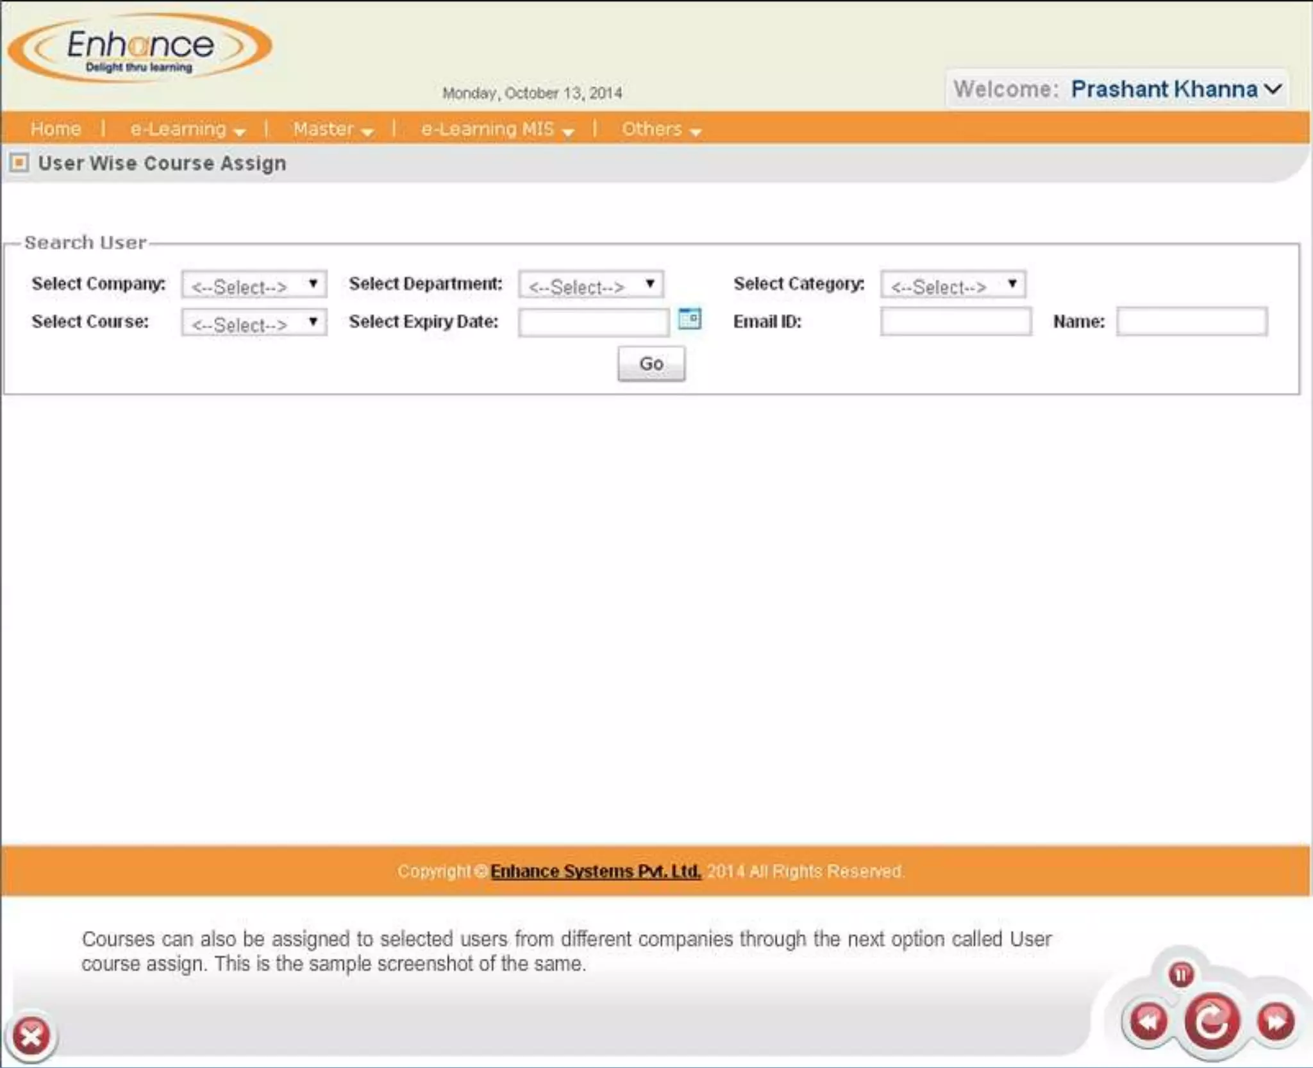Open the Select Department dropdown
The image size is (1313, 1068).
click(x=590, y=285)
